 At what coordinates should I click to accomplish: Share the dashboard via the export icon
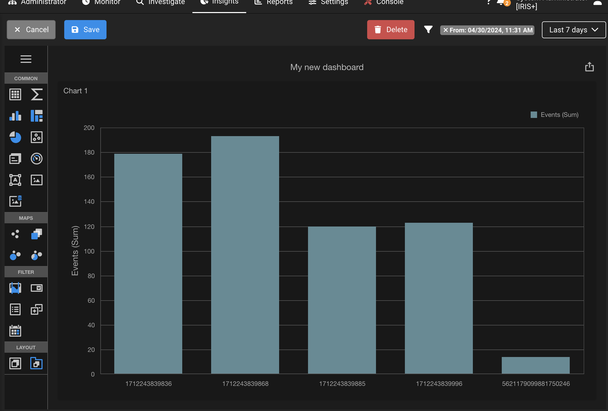[x=590, y=67]
